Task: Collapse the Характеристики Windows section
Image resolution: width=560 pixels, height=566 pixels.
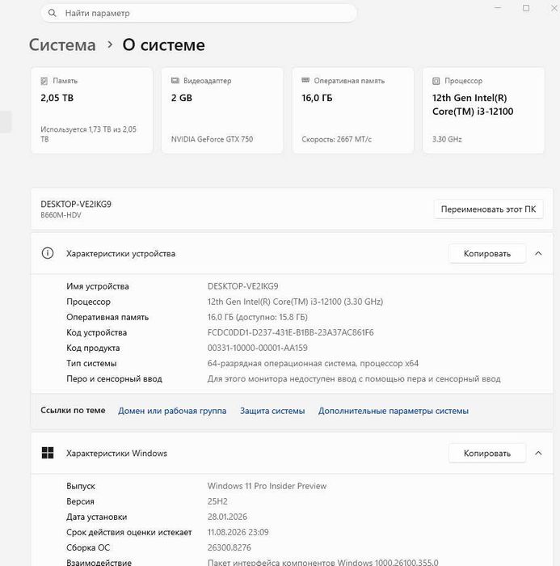Action: [x=538, y=453]
